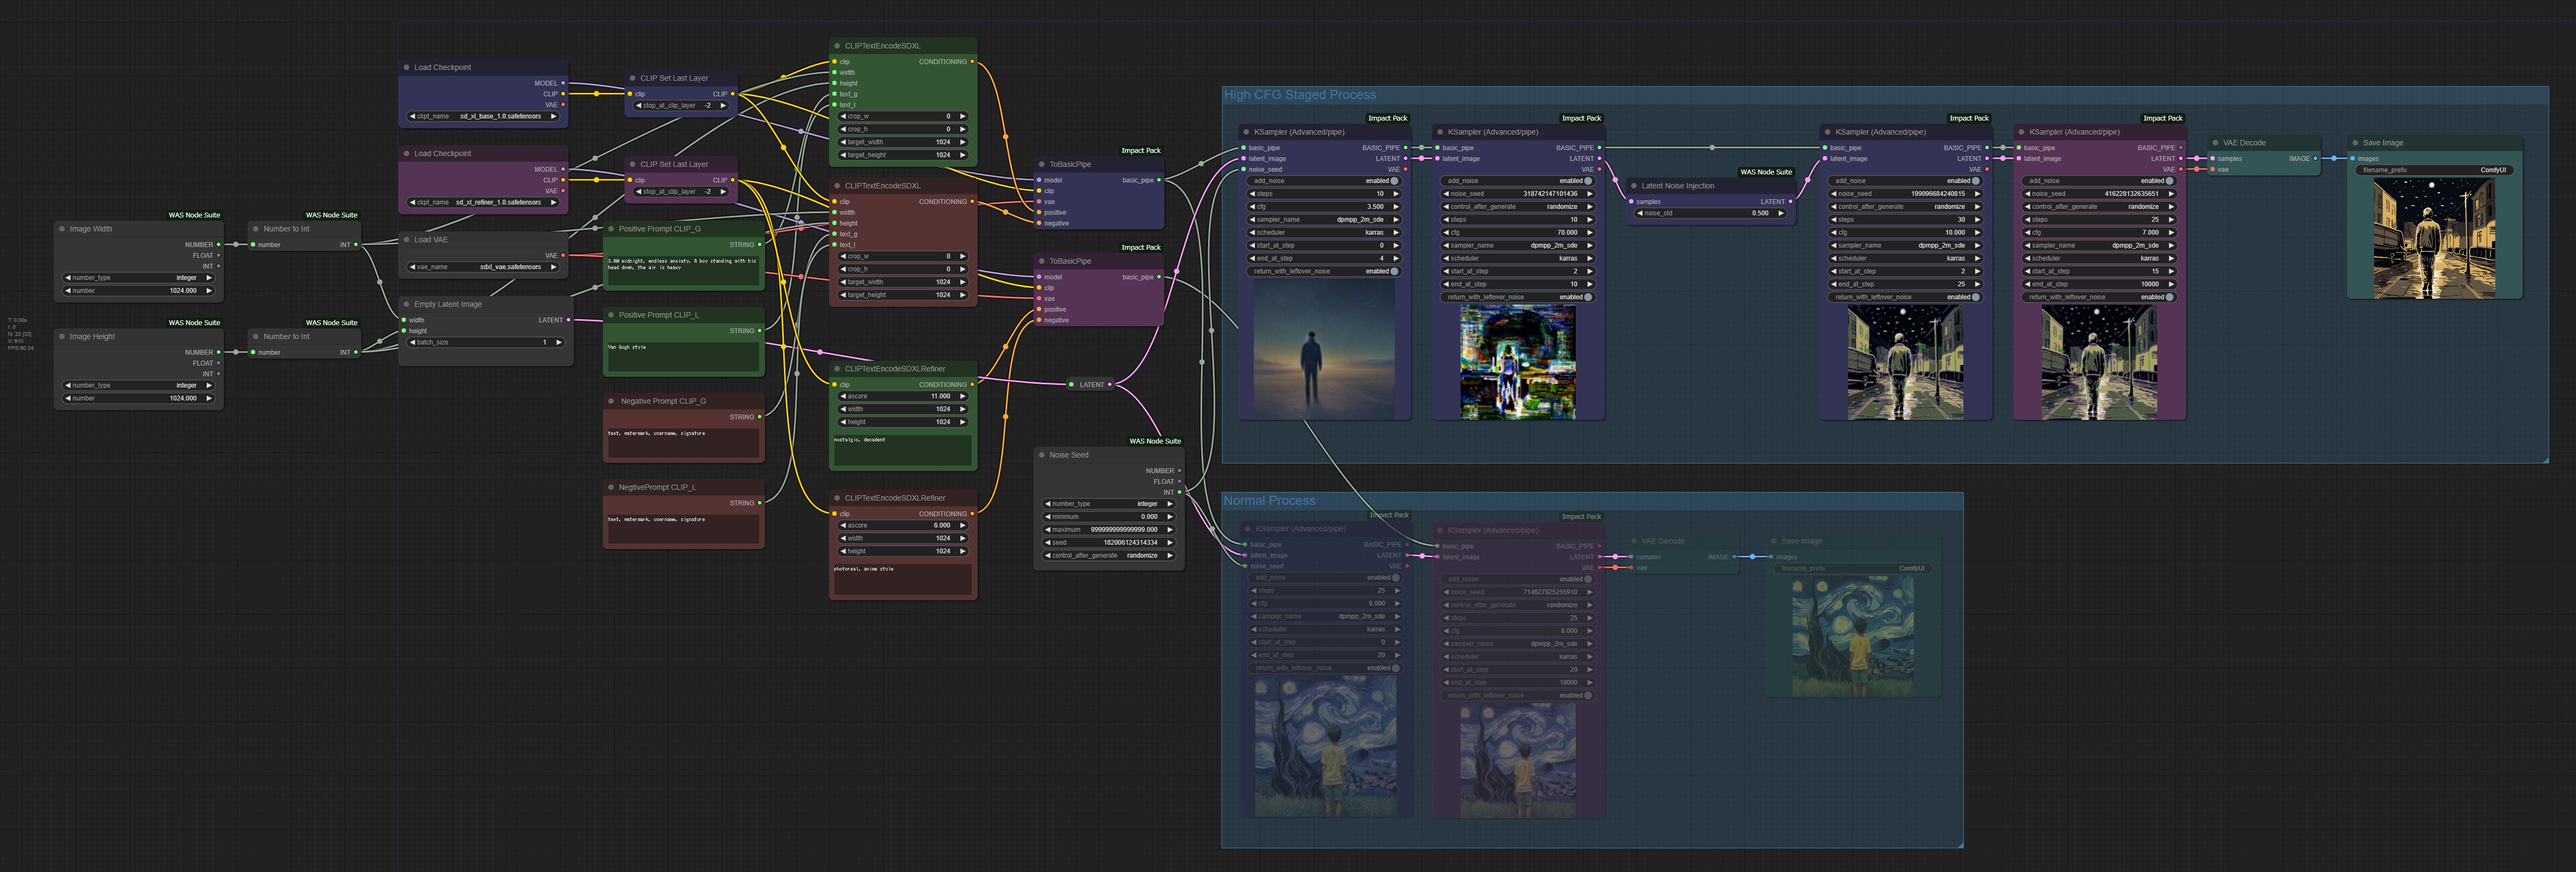2576x872 pixels.
Task: Click right arrow of Noise Seed seed field
Action: pyautogui.click(x=1169, y=543)
